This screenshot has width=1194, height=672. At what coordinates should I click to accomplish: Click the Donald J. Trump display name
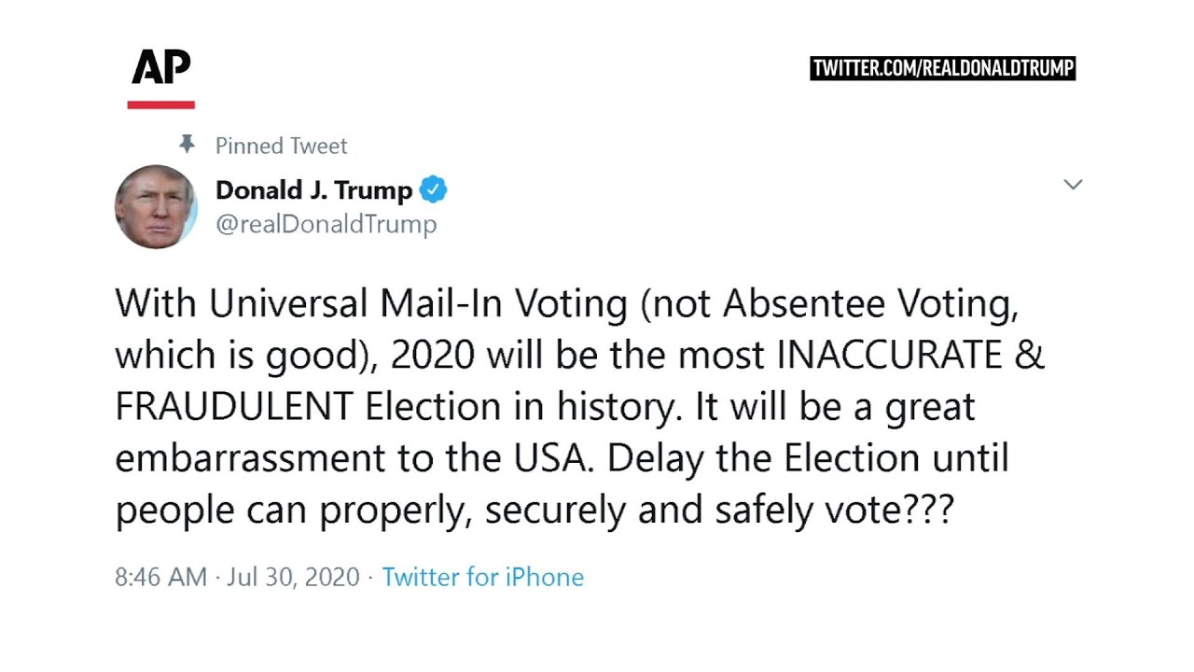pyautogui.click(x=313, y=190)
